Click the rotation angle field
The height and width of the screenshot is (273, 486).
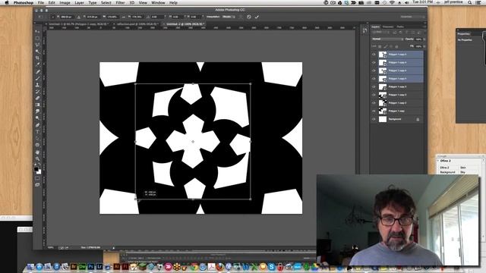click(157, 17)
